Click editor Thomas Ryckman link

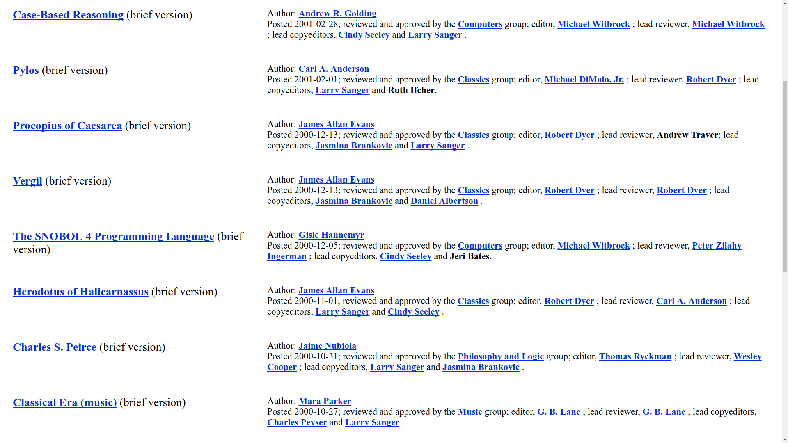(635, 356)
